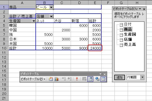The height and width of the screenshot is (101, 152).
Task: Open the field list panel title menu arrow
Action: 140,9
